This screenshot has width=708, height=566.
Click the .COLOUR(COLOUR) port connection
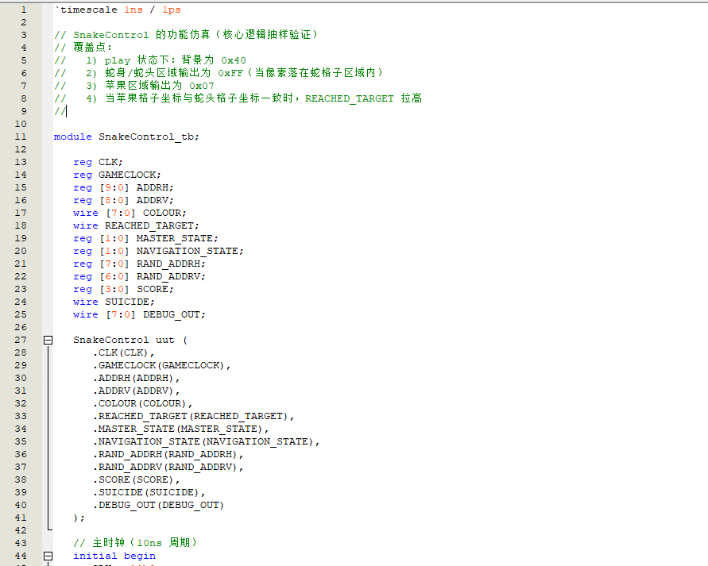click(x=142, y=403)
